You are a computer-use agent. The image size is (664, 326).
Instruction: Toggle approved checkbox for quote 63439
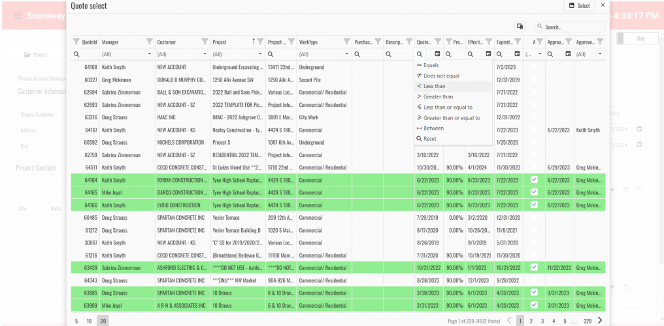click(534, 267)
